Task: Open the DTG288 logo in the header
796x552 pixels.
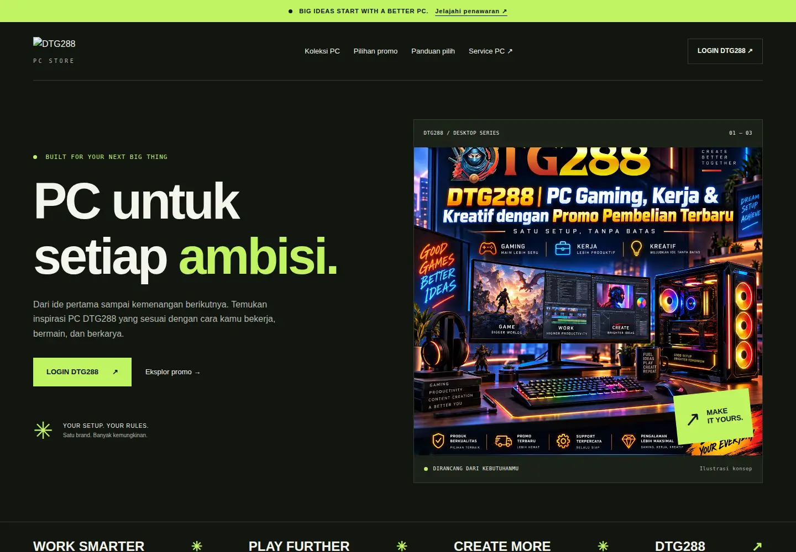Action: 54,43
